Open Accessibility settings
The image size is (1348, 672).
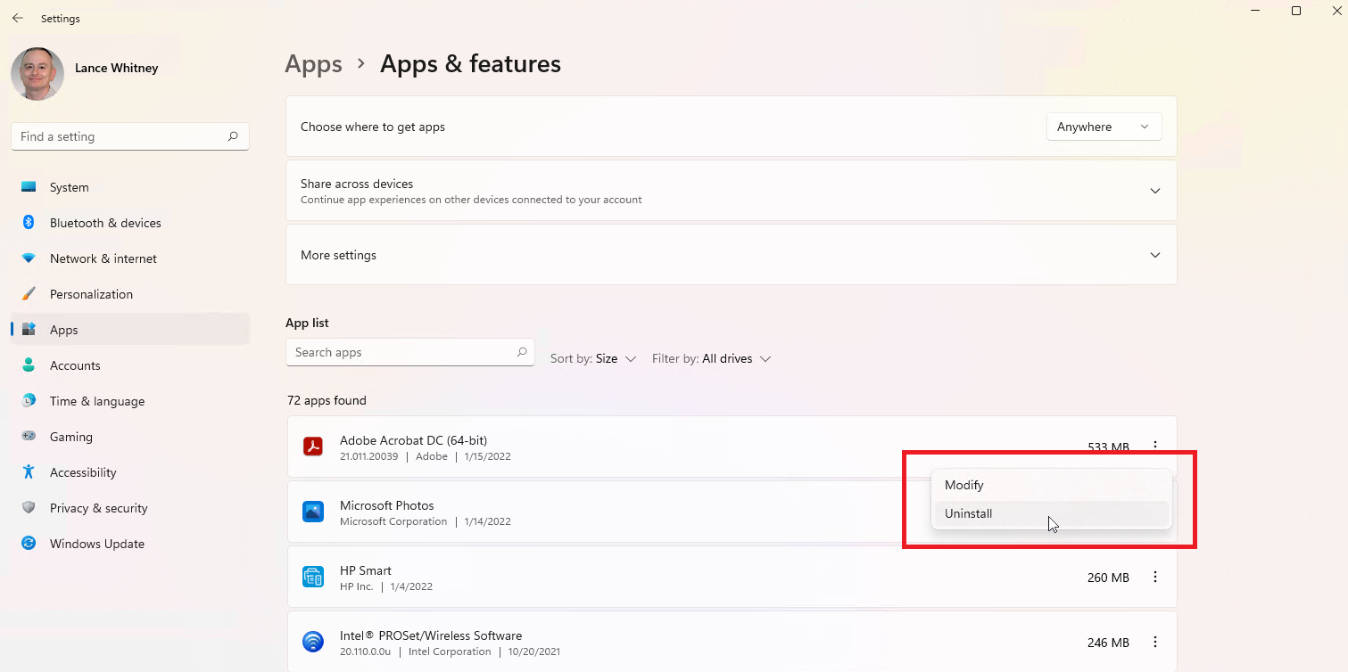pos(130,472)
